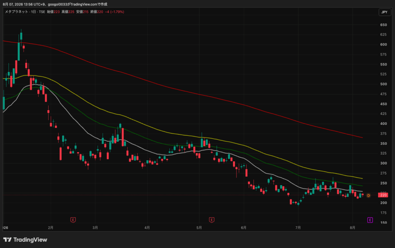The height and width of the screenshot is (248, 395).
Task: Click the 安値 215 low value
Action: click(x=83, y=12)
